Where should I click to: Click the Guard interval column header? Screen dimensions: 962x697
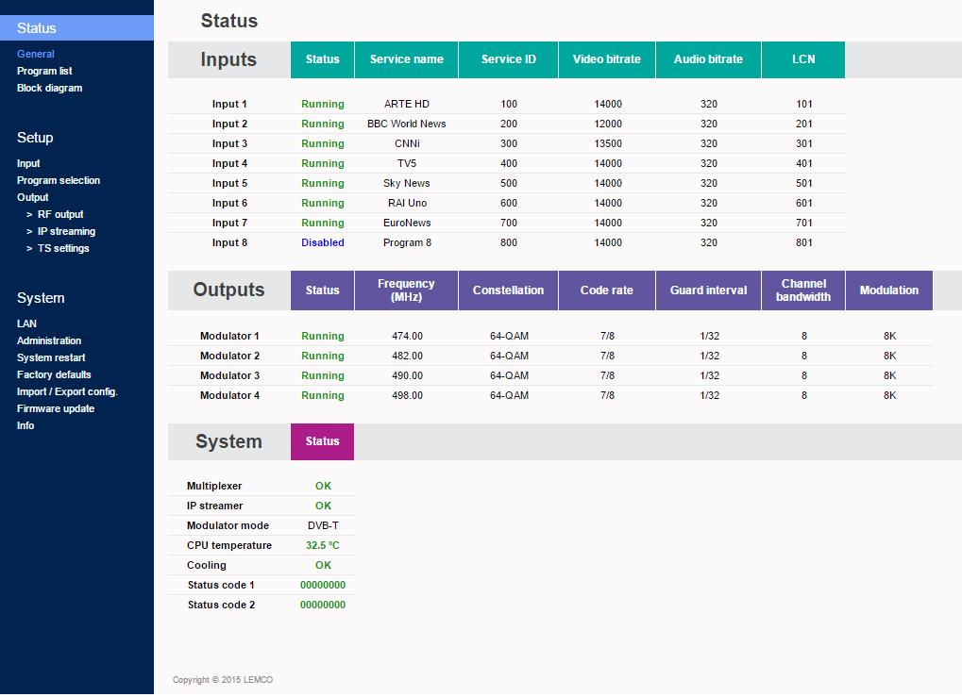pyautogui.click(x=708, y=290)
